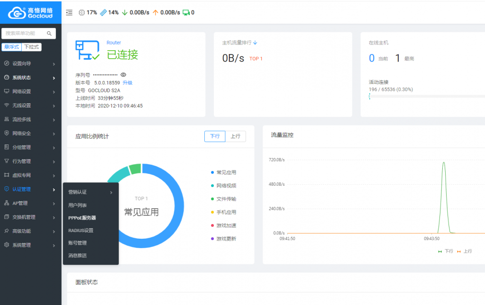Click the 升级 firmware upgrade link

tap(128, 82)
